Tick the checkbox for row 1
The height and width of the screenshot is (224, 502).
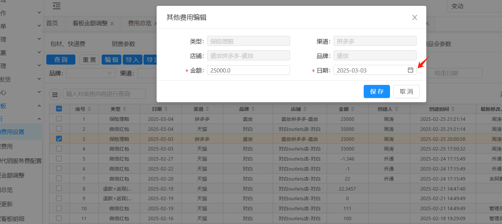[59, 119]
